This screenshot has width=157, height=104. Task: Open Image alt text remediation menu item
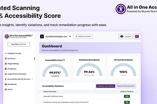pyautogui.click(x=17, y=74)
